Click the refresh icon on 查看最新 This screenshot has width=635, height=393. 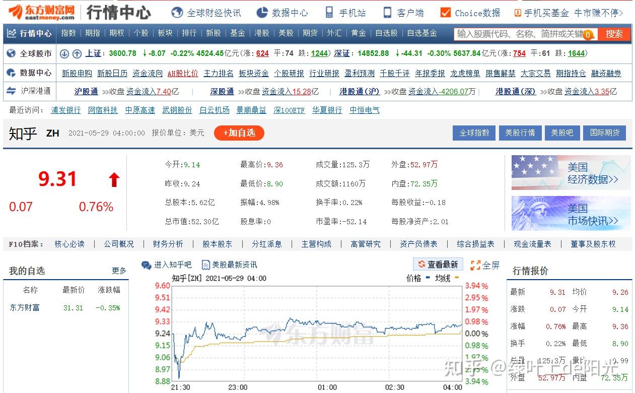click(422, 264)
